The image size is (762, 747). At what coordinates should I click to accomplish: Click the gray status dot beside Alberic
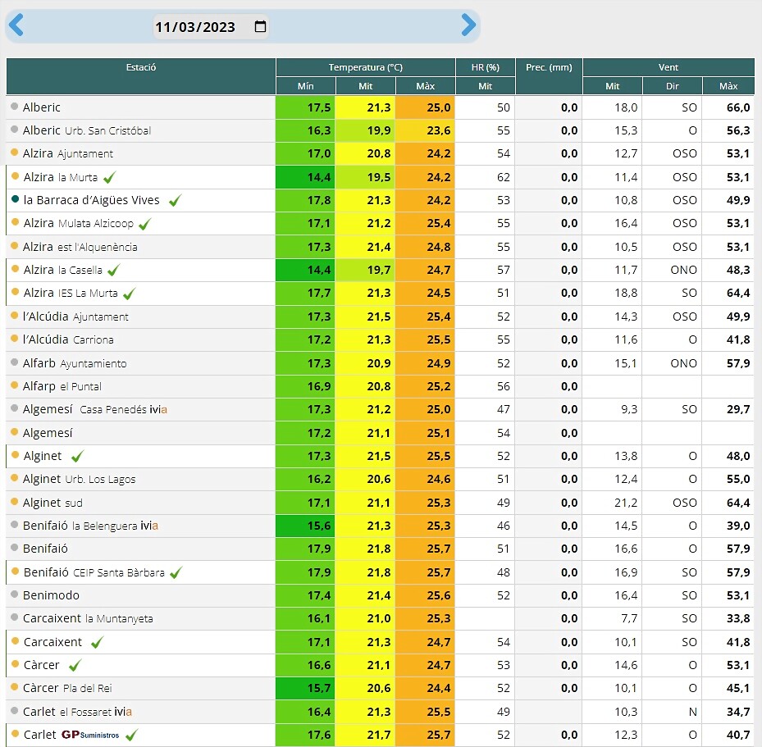(x=15, y=107)
